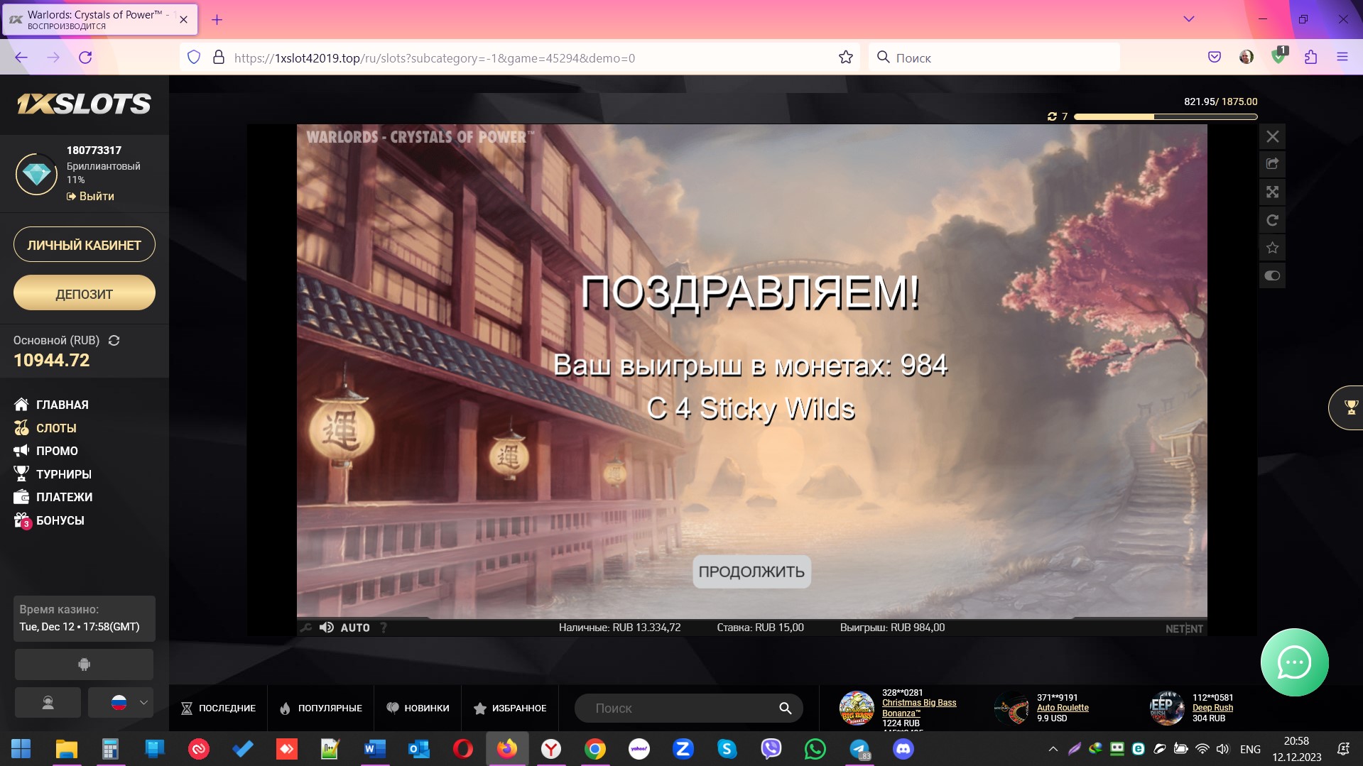This screenshot has width=1363, height=766.
Task: Bookmark this page with the star icon
Action: (x=845, y=58)
